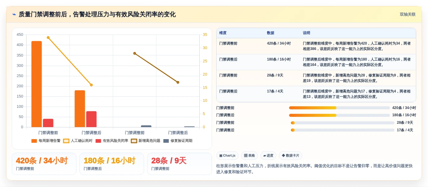Click table cell 28条 / 9天
The image size is (428, 187).
click(275, 75)
